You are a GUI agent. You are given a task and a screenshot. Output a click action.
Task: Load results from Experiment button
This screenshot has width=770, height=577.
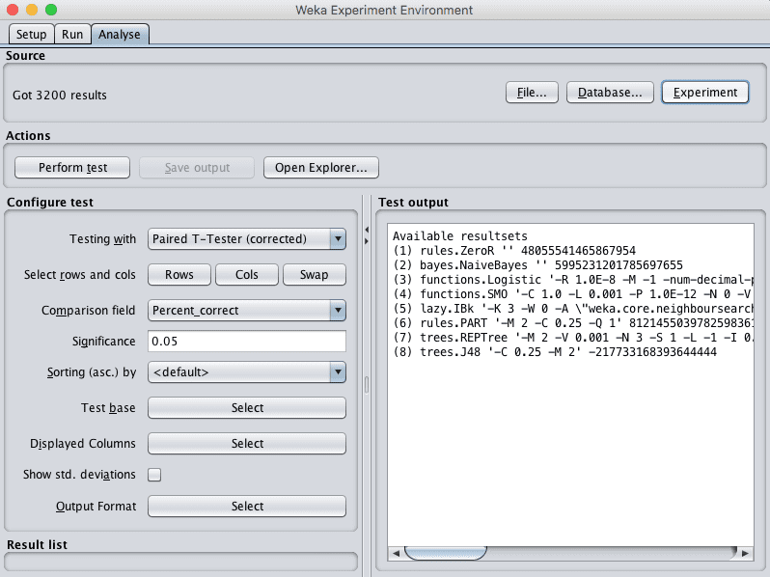click(705, 93)
